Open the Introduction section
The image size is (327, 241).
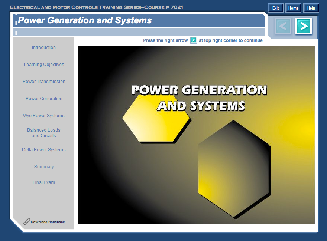pyautogui.click(x=44, y=47)
